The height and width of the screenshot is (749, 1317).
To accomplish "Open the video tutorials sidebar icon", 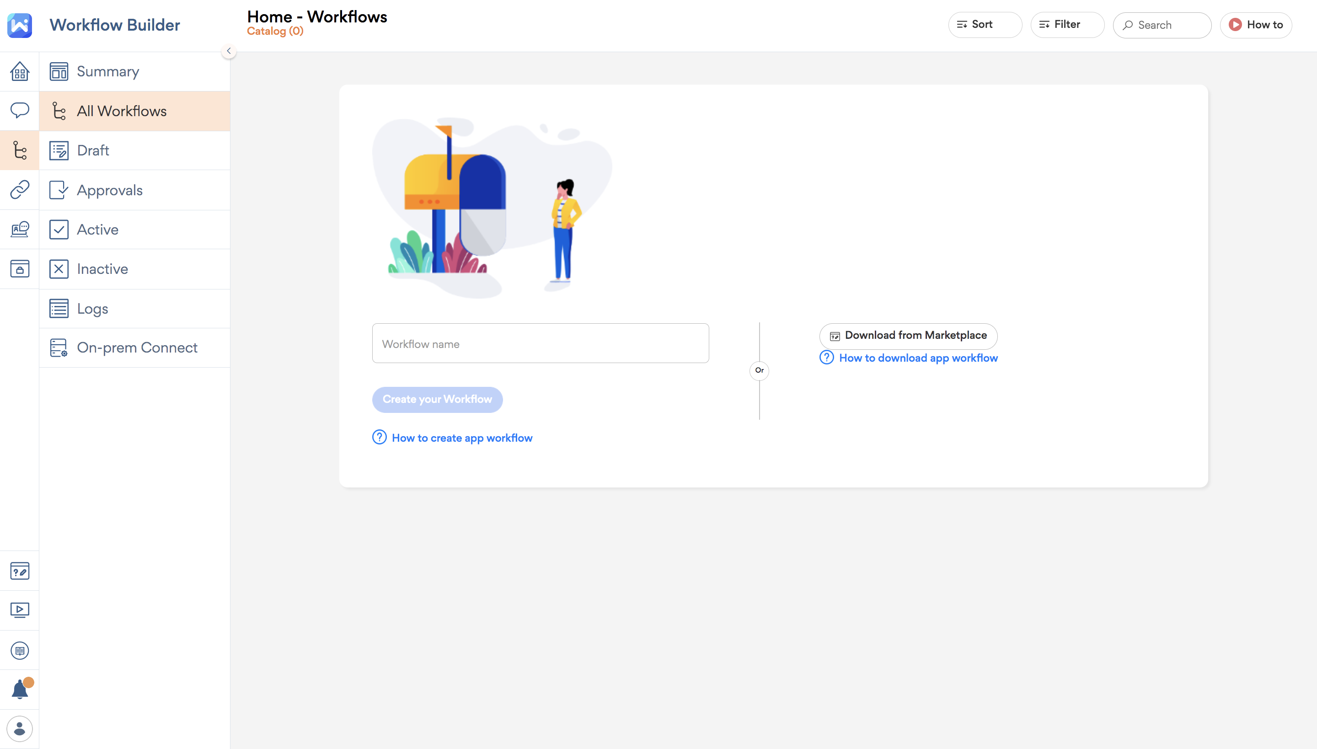I will point(20,610).
